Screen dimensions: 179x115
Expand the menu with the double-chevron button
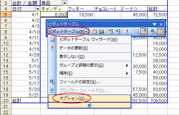point(89,105)
